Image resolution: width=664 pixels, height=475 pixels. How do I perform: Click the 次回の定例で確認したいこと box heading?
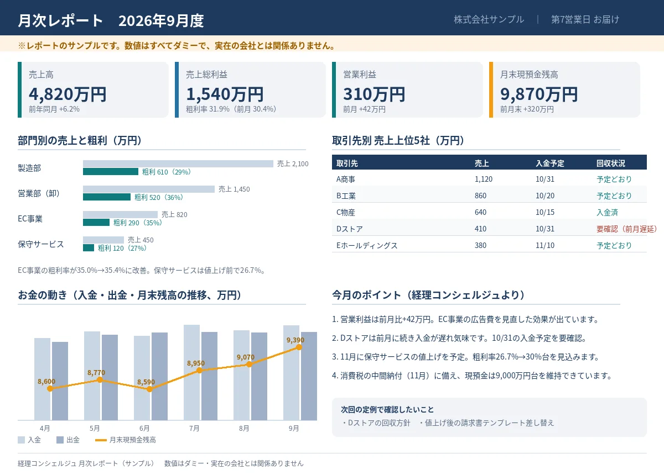click(387, 410)
